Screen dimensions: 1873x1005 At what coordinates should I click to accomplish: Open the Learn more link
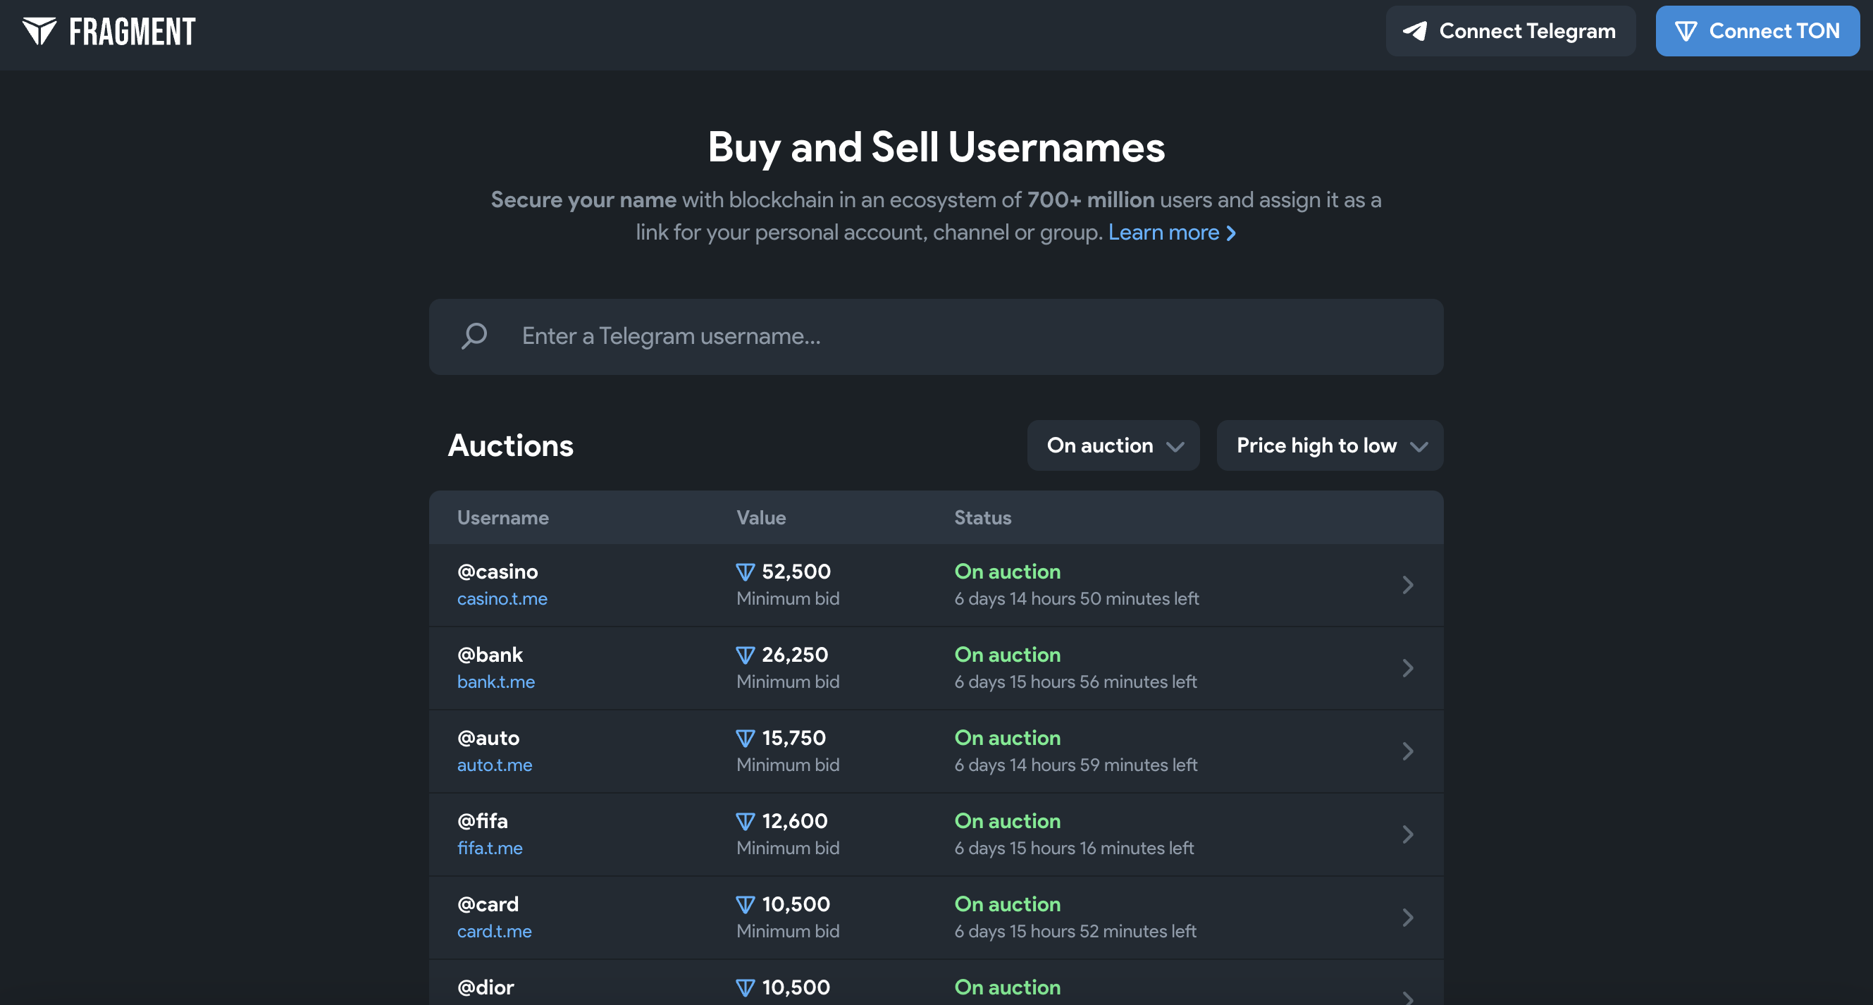1163,232
